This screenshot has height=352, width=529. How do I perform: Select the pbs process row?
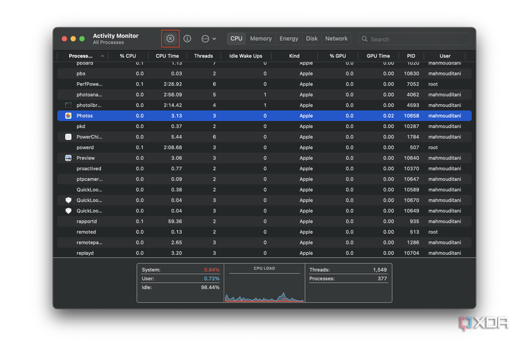264,74
